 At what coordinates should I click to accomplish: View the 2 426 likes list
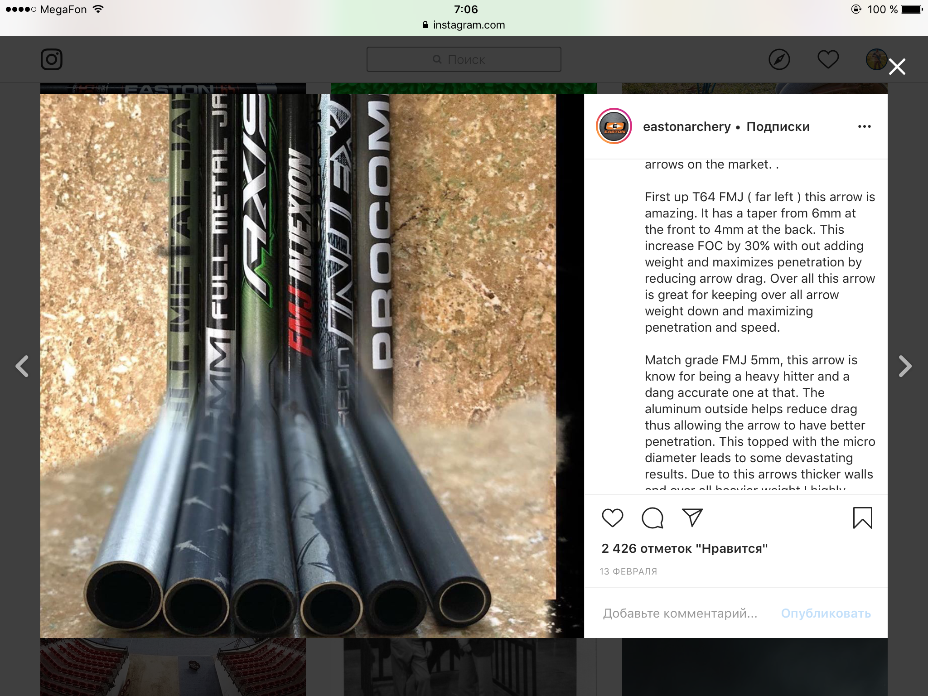pos(684,548)
